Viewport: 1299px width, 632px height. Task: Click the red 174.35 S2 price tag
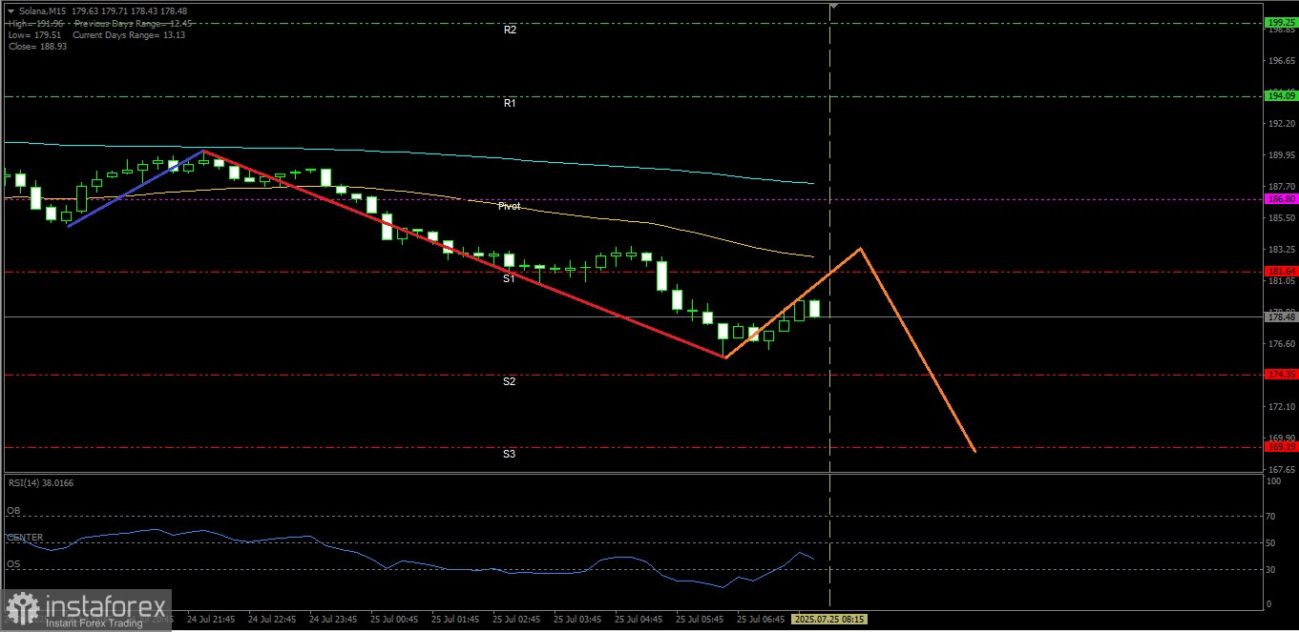[1281, 375]
